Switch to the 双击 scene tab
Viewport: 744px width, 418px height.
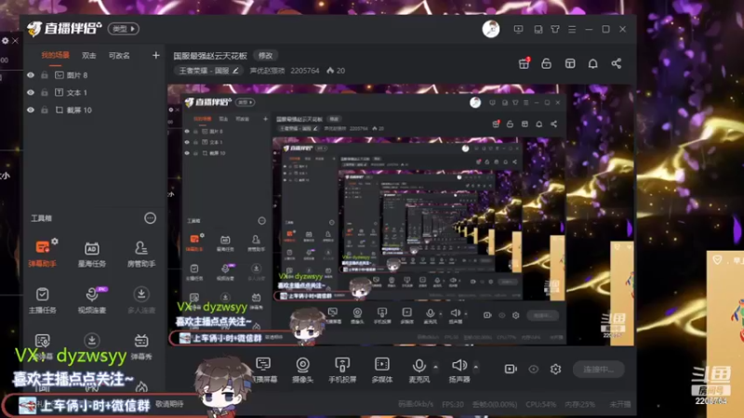[88, 56]
